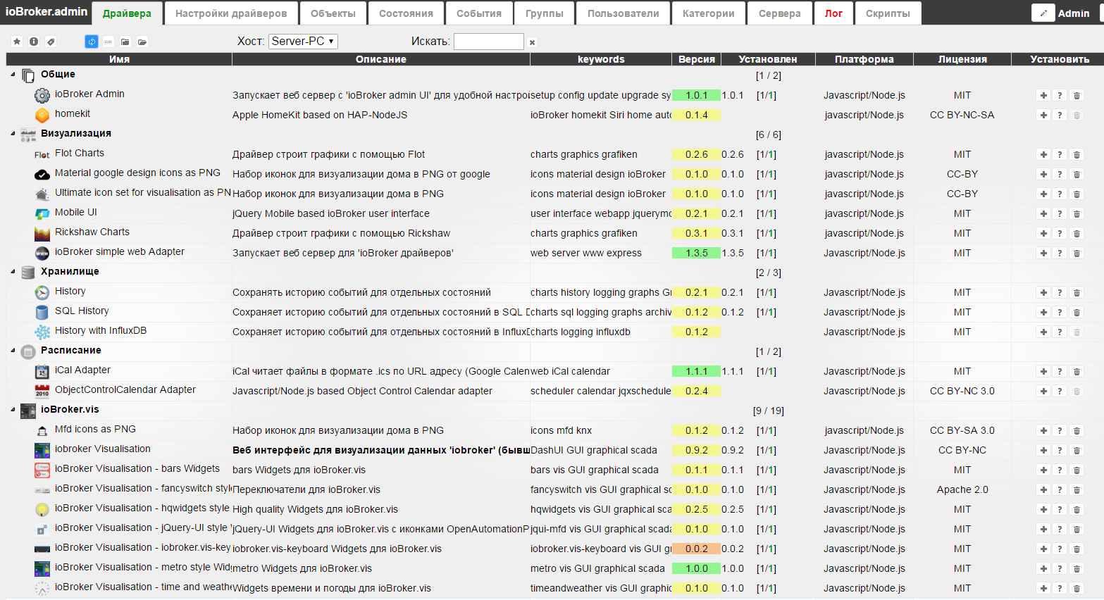The image size is (1104, 600).
Task: Add instance of Flot Charts
Action: tap(1043, 154)
